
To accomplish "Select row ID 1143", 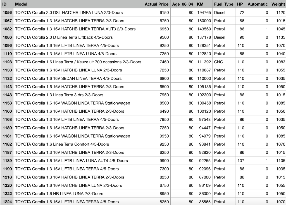I will (7, 87).
